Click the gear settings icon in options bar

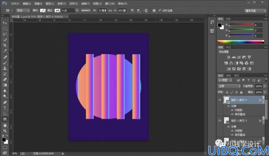point(154,11)
